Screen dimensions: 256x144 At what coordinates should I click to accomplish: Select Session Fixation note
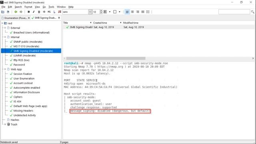[23, 74]
